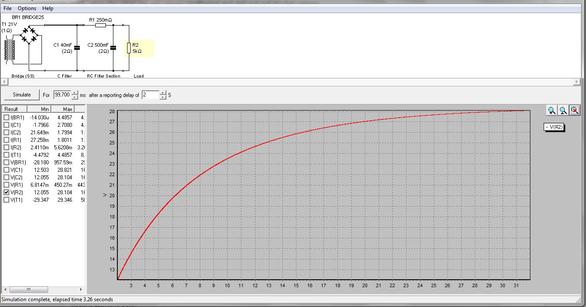Enable the V(R1) trace checkbox
Screen dimensions: 586x307
[6, 185]
